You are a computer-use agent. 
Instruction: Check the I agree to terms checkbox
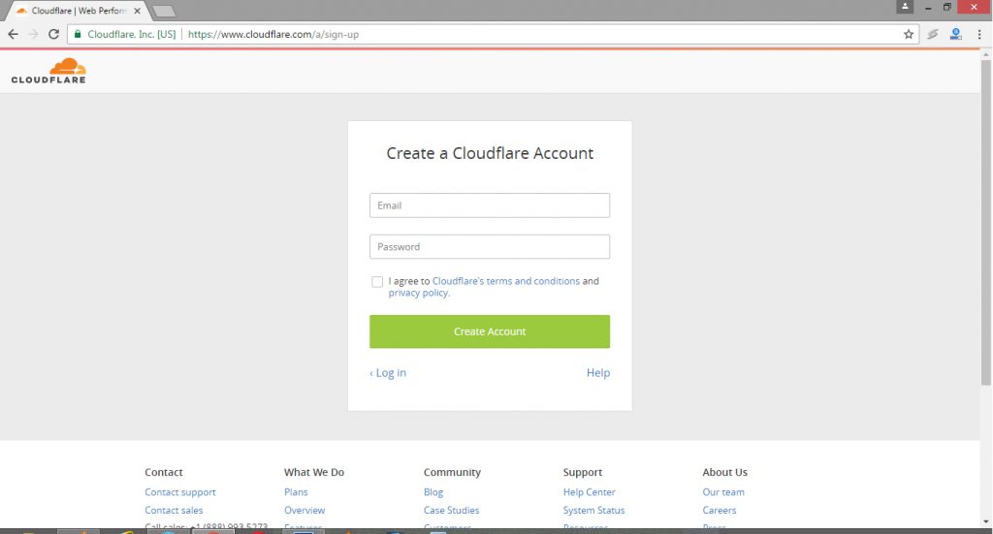coord(377,282)
